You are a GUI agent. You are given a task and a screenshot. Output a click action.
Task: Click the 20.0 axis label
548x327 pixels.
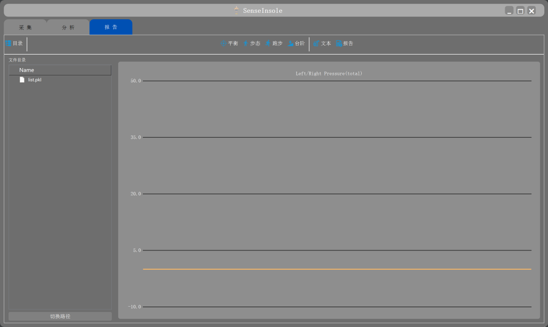[135, 194]
